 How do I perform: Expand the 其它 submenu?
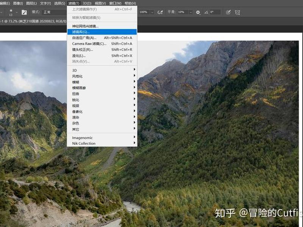[102, 129]
